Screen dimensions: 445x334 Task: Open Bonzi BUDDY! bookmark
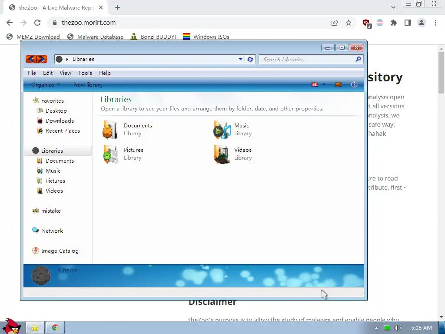(153, 37)
